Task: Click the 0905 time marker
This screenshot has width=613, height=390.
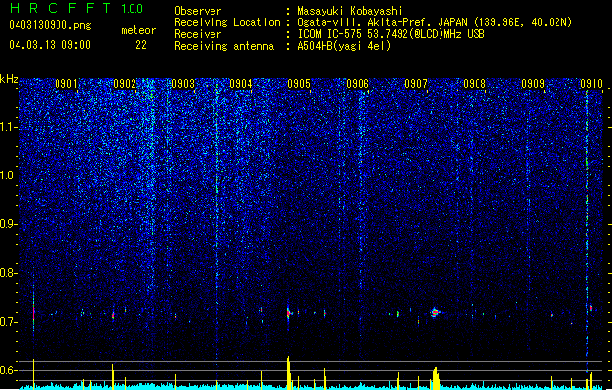Action: click(x=299, y=84)
